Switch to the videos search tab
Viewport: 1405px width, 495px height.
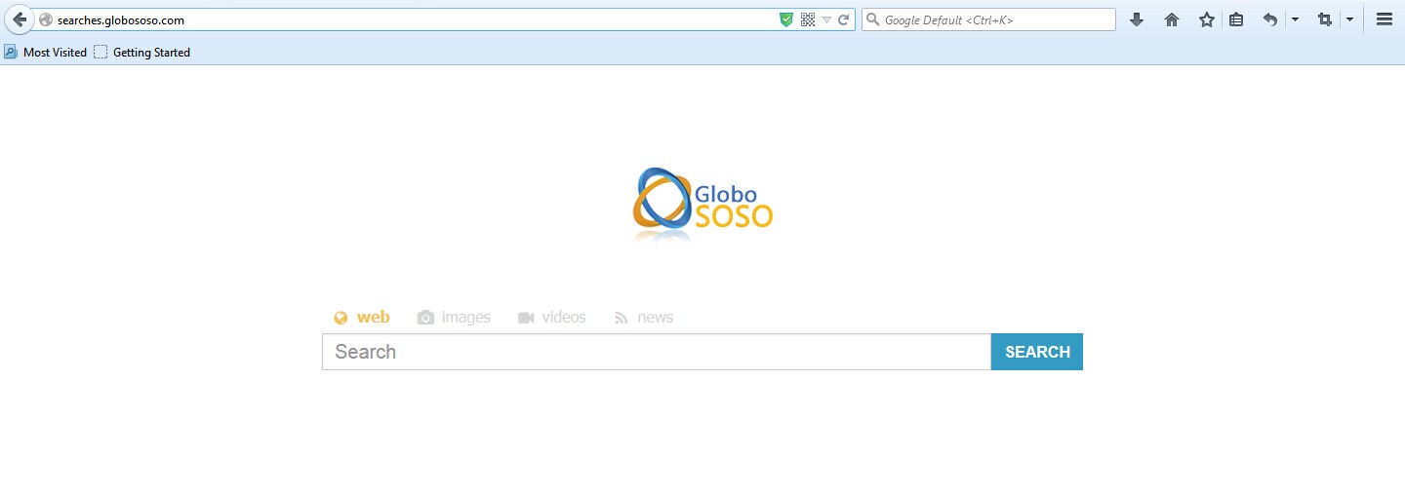pyautogui.click(x=552, y=317)
